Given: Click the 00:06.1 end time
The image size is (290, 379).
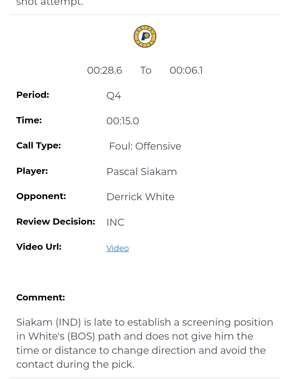Looking at the screenshot, I should [186, 70].
